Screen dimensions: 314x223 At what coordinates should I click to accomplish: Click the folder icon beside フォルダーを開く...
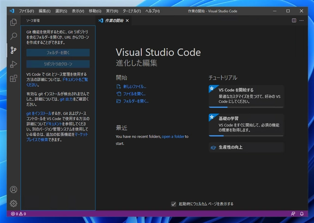[x=119, y=101]
